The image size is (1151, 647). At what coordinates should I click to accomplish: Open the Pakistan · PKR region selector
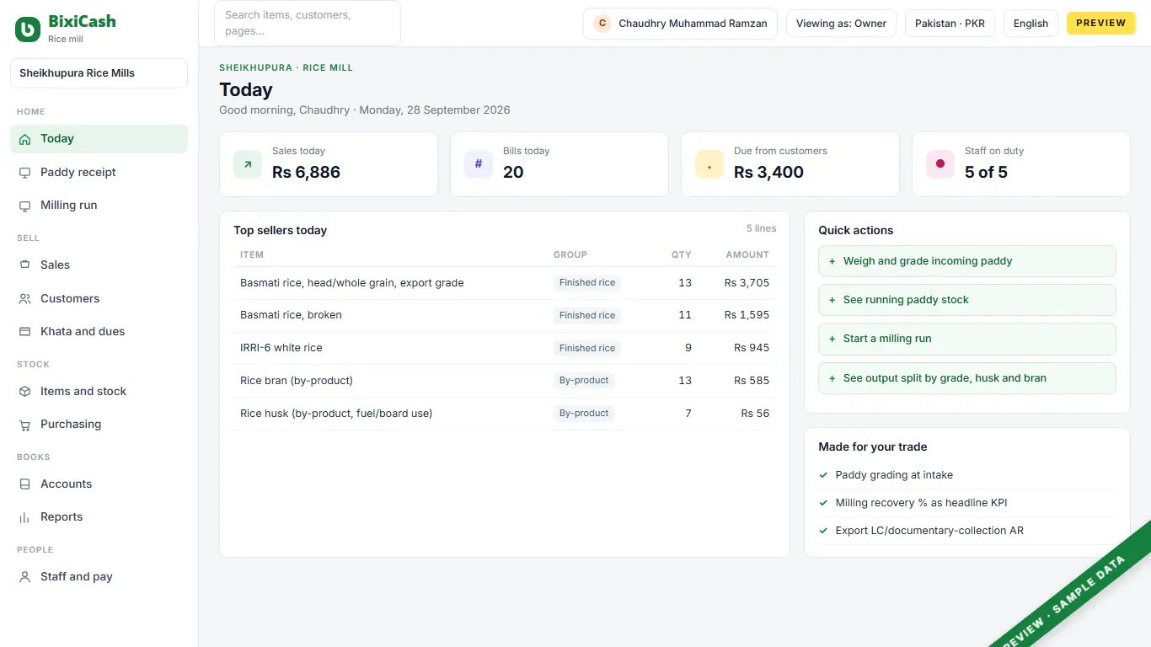point(950,24)
